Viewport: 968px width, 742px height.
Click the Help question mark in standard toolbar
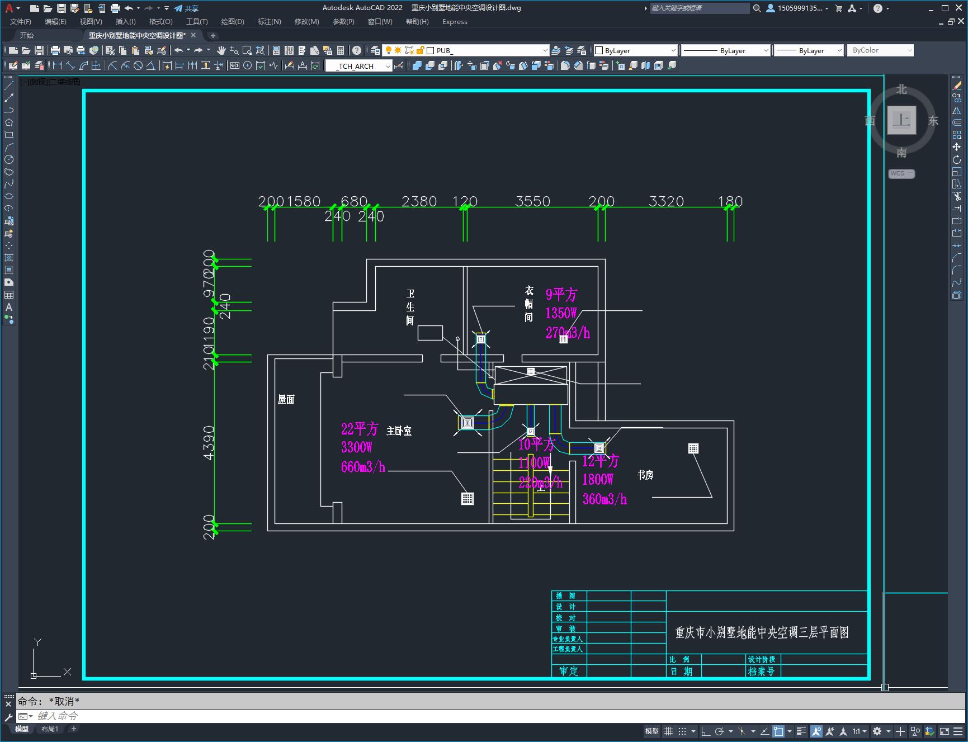point(357,50)
